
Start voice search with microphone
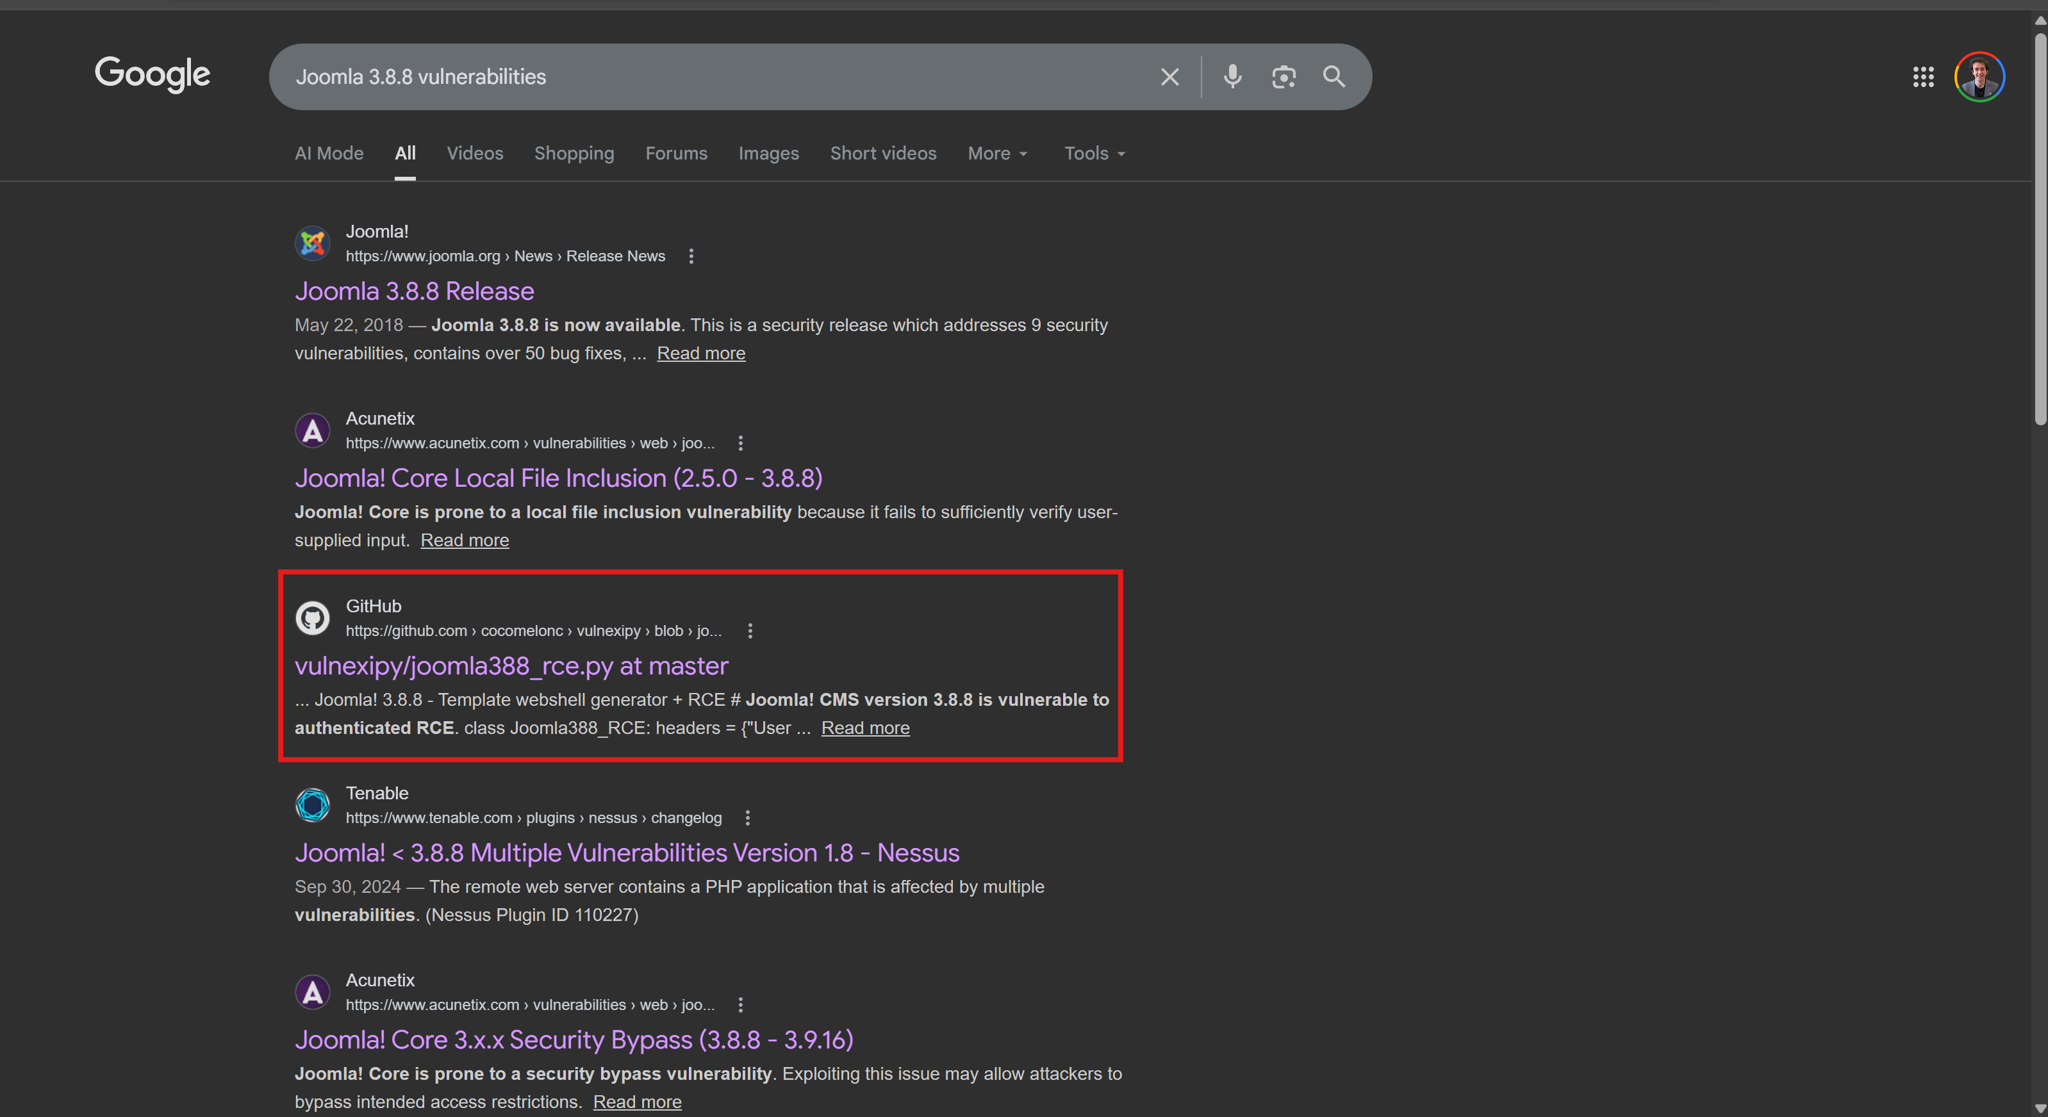click(1232, 77)
